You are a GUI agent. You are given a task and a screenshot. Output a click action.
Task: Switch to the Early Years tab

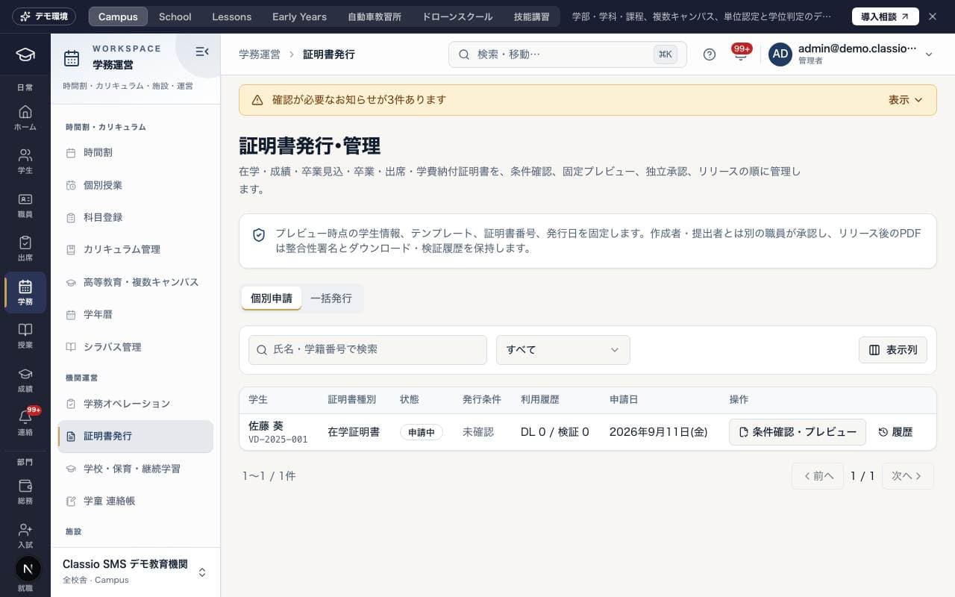click(299, 16)
